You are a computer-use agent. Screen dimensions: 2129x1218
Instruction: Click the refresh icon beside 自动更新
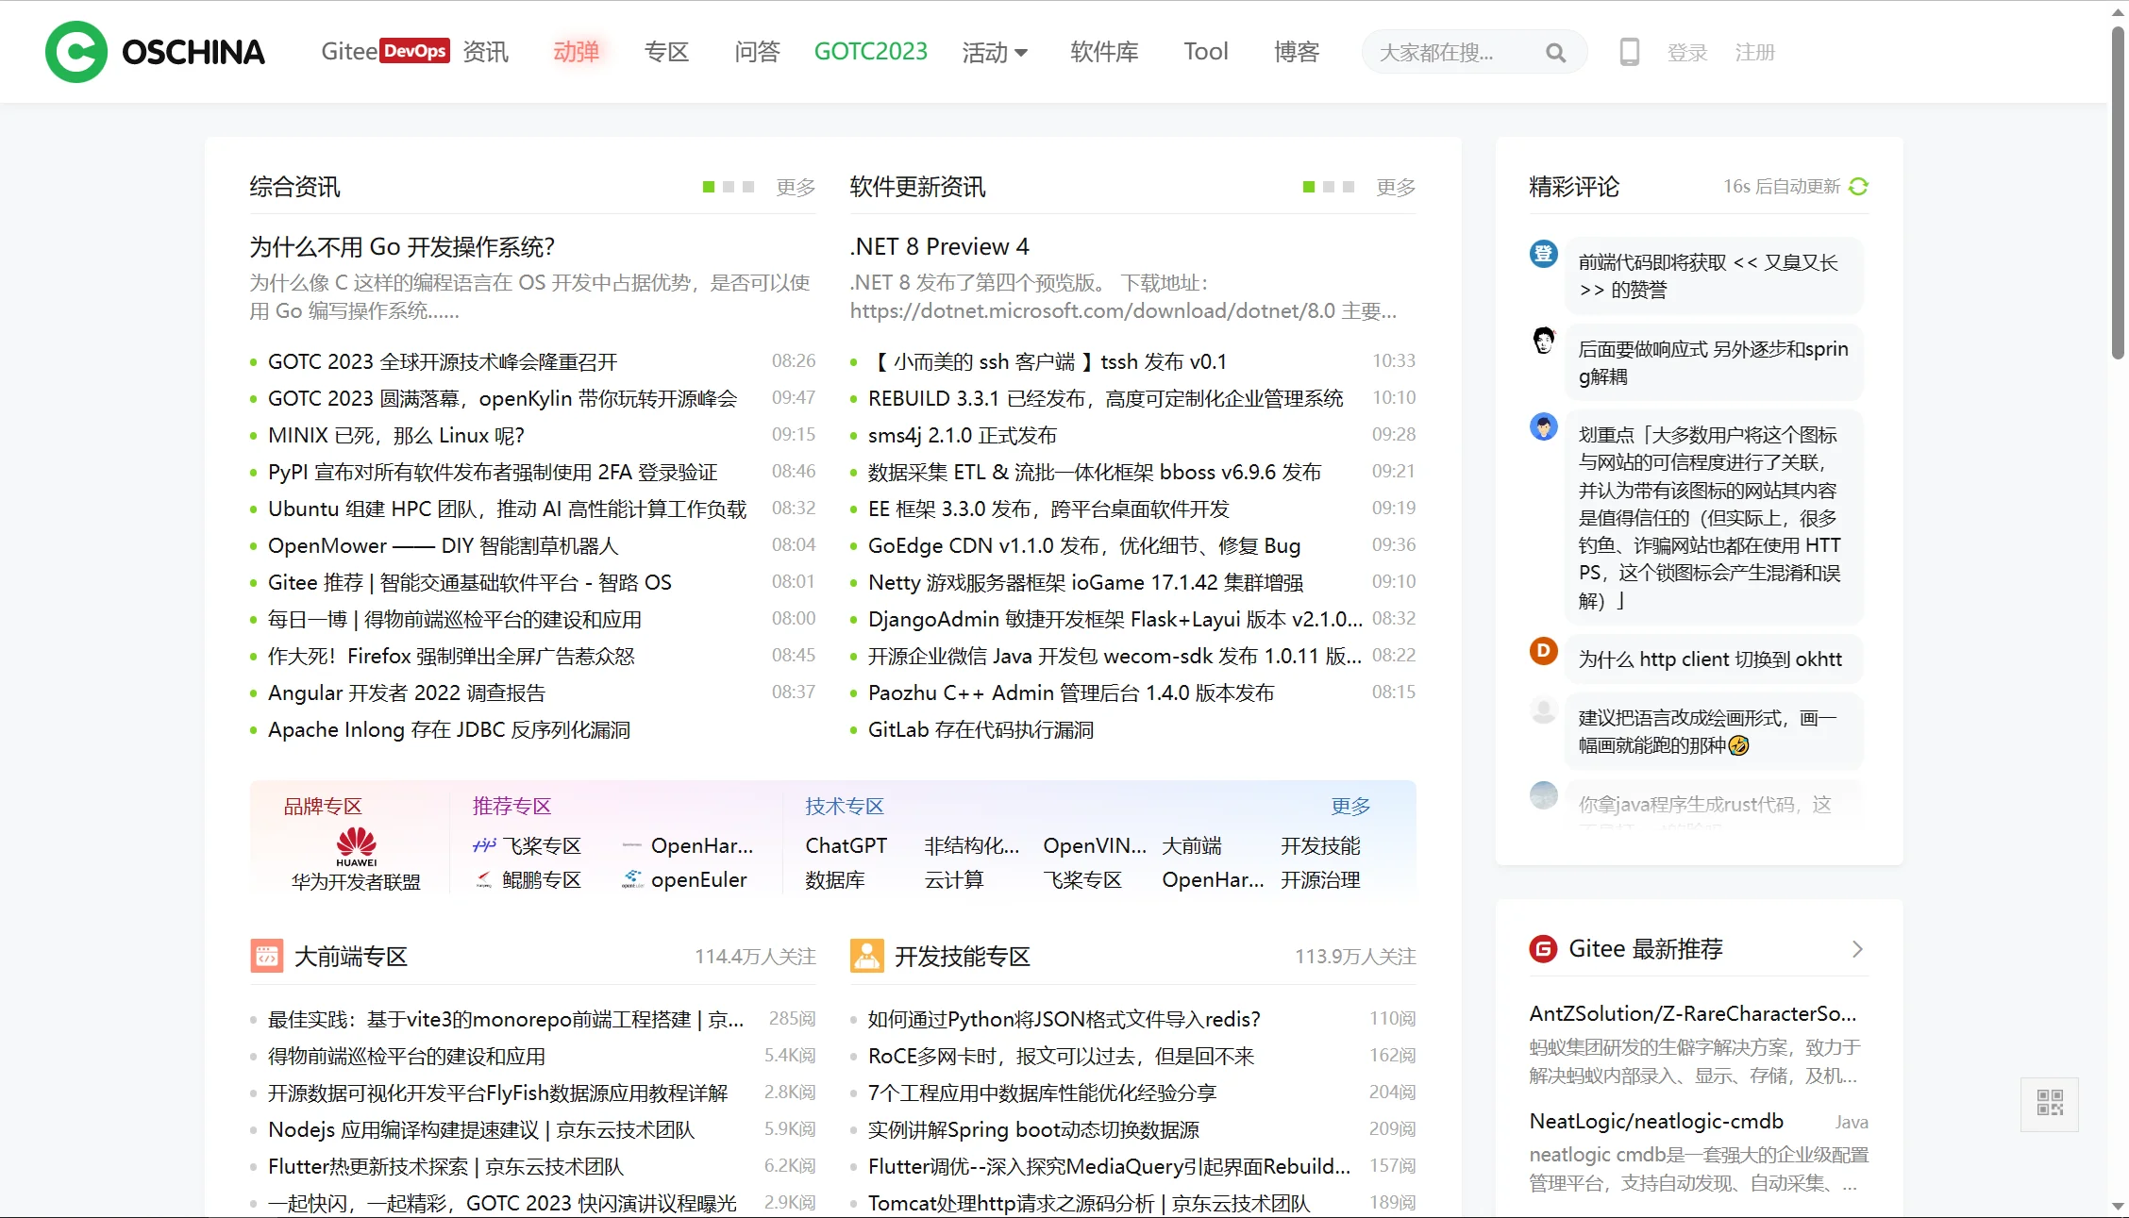pos(1858,187)
